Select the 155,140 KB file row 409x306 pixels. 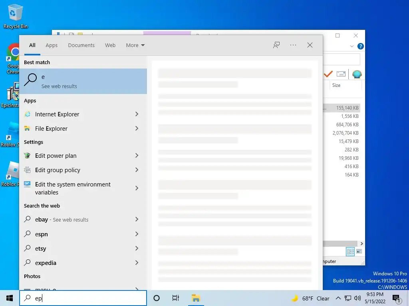(x=342, y=108)
